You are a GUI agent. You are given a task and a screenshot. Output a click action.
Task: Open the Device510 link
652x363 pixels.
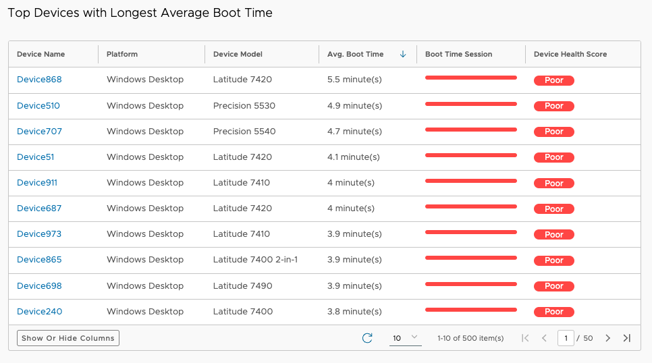(x=38, y=105)
